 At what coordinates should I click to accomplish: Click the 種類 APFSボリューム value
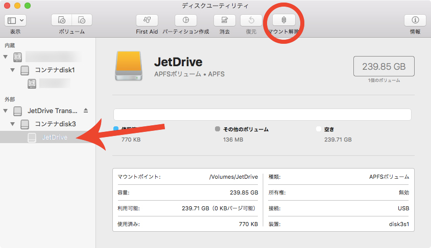[x=389, y=177]
